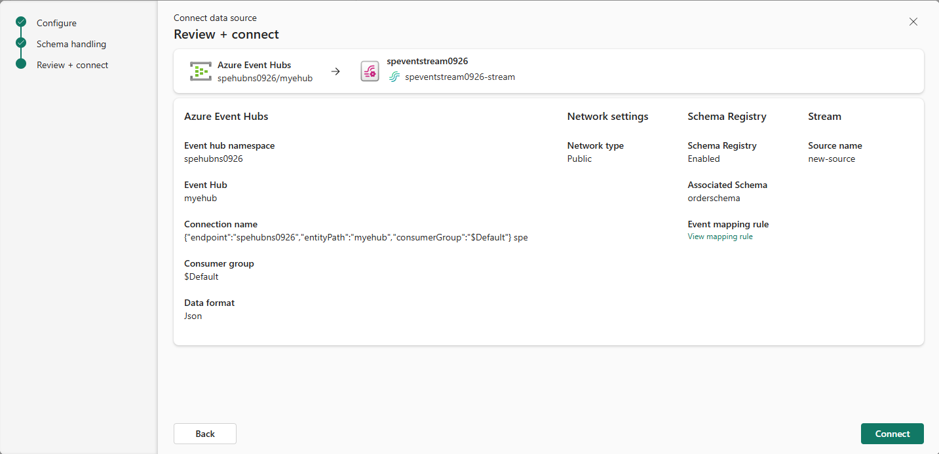Image resolution: width=939 pixels, height=454 pixels.
Task: Click the new-source source name value
Action: click(832, 159)
